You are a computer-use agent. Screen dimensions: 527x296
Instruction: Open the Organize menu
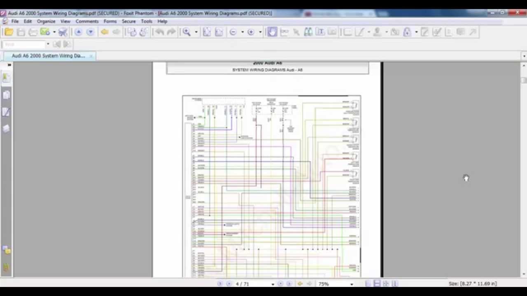[x=46, y=21]
